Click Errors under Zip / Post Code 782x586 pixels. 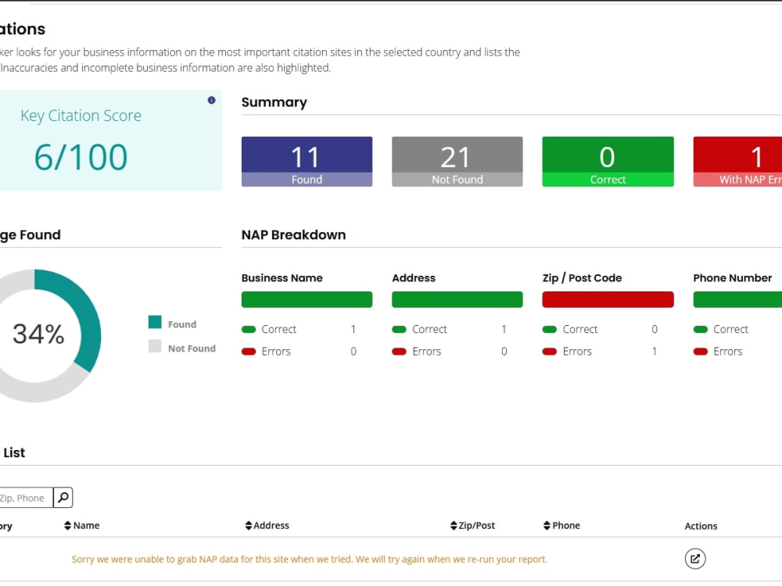click(577, 352)
